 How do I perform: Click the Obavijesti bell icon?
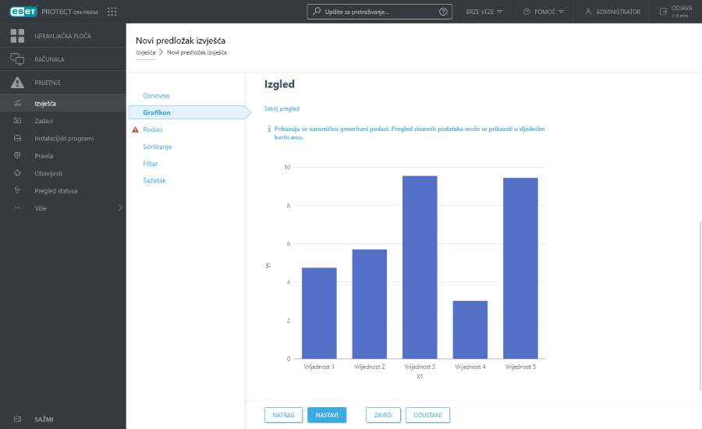(x=17, y=173)
